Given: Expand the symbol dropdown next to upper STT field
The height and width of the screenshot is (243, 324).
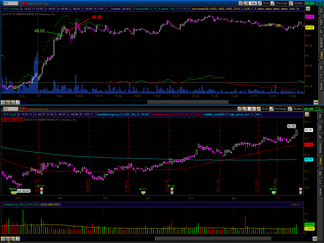Looking at the screenshot, I should pyautogui.click(x=20, y=3).
